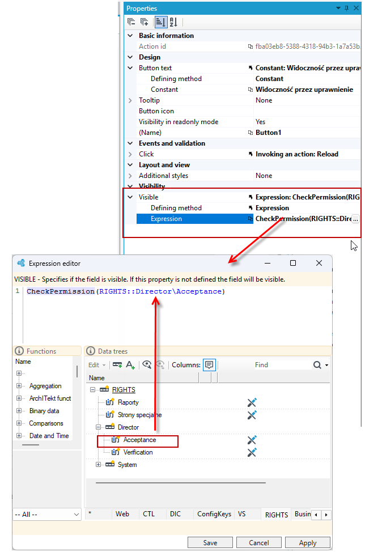Image resolution: width=365 pixels, height=552 pixels.
Task: Toggle categorized sort view in Properties
Action: pyautogui.click(x=160, y=22)
